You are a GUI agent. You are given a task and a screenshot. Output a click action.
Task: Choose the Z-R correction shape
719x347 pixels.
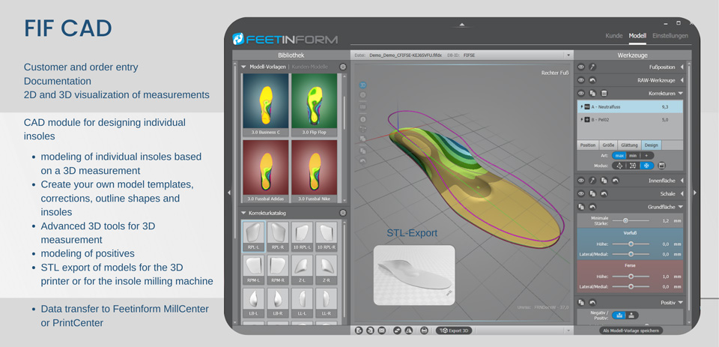[x=326, y=269]
